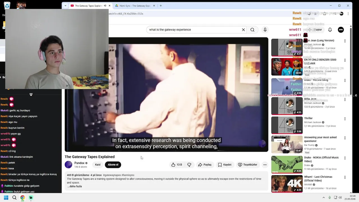
Task: Click the Paylaş share button
Action: tap(205, 165)
